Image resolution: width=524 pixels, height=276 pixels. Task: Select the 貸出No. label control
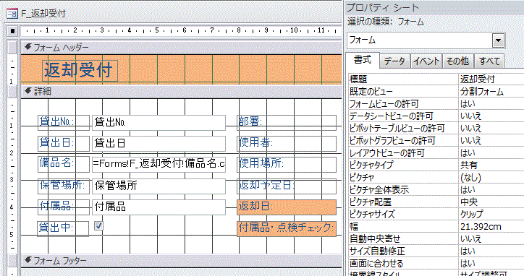[64, 122]
